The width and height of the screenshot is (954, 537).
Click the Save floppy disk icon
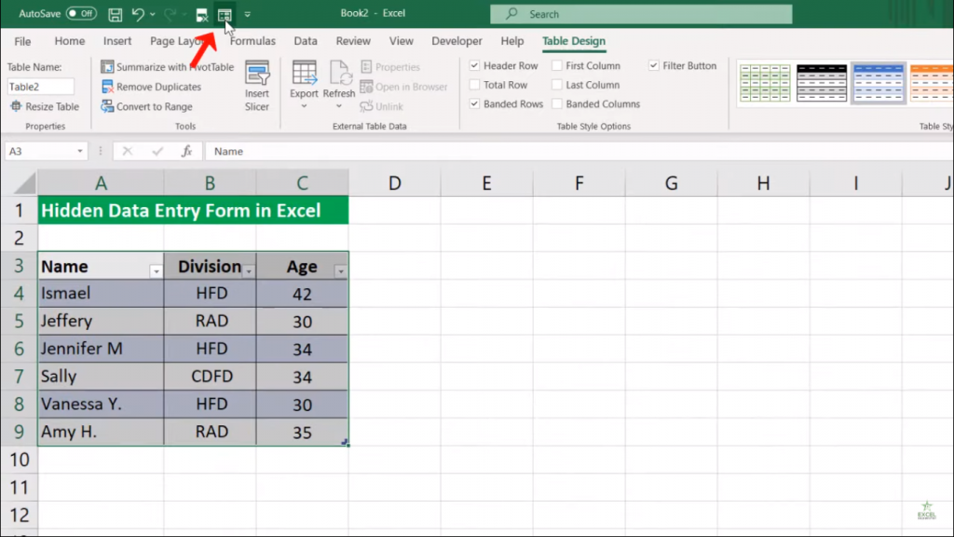(115, 15)
